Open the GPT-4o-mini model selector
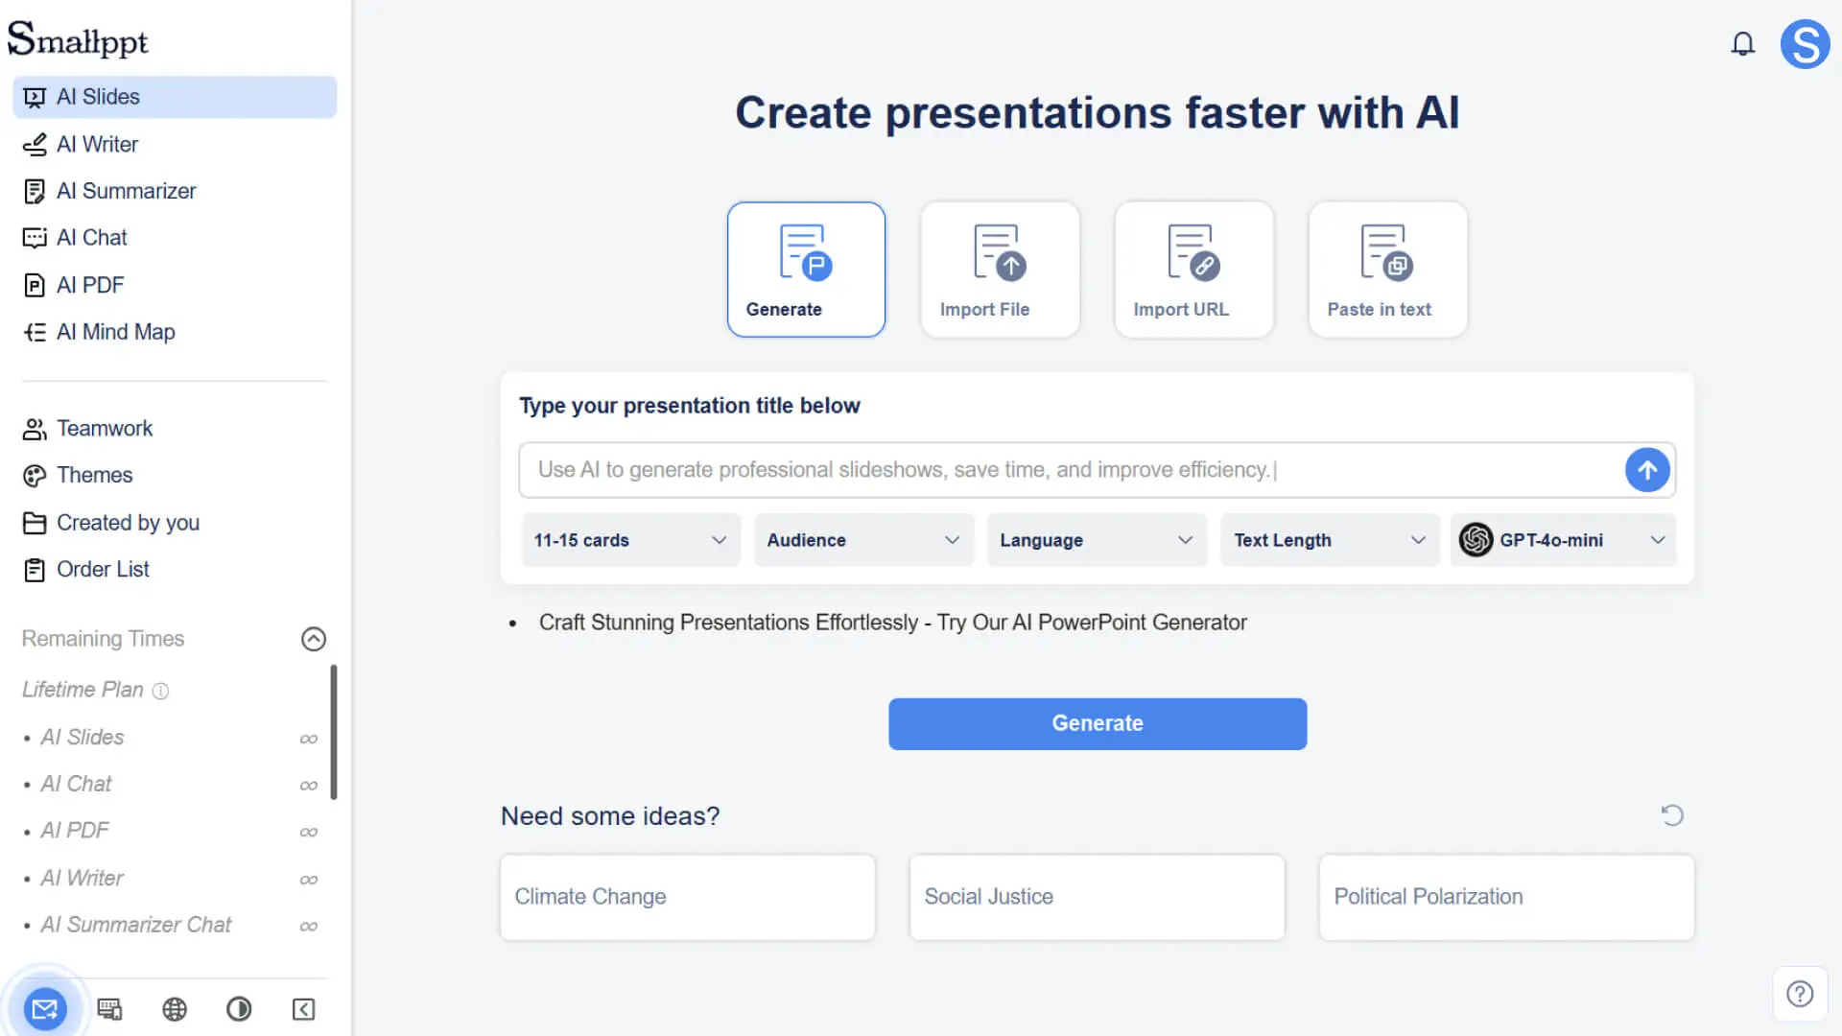The width and height of the screenshot is (1842, 1036). pos(1563,540)
